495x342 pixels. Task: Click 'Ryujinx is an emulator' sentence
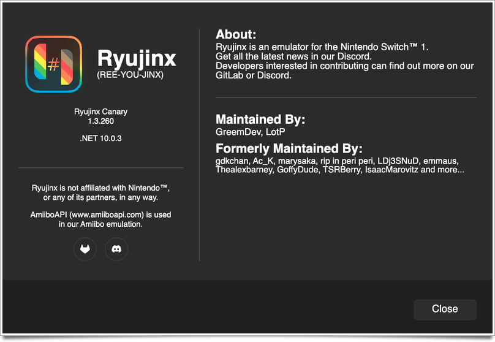coord(322,47)
